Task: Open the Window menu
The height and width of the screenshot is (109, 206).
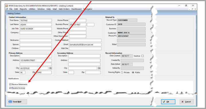Action: pos(41,9)
